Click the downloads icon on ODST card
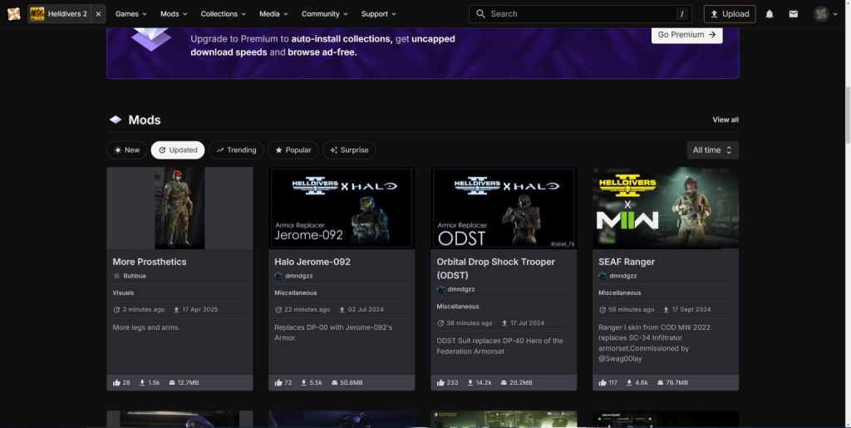The image size is (851, 428). click(470, 382)
